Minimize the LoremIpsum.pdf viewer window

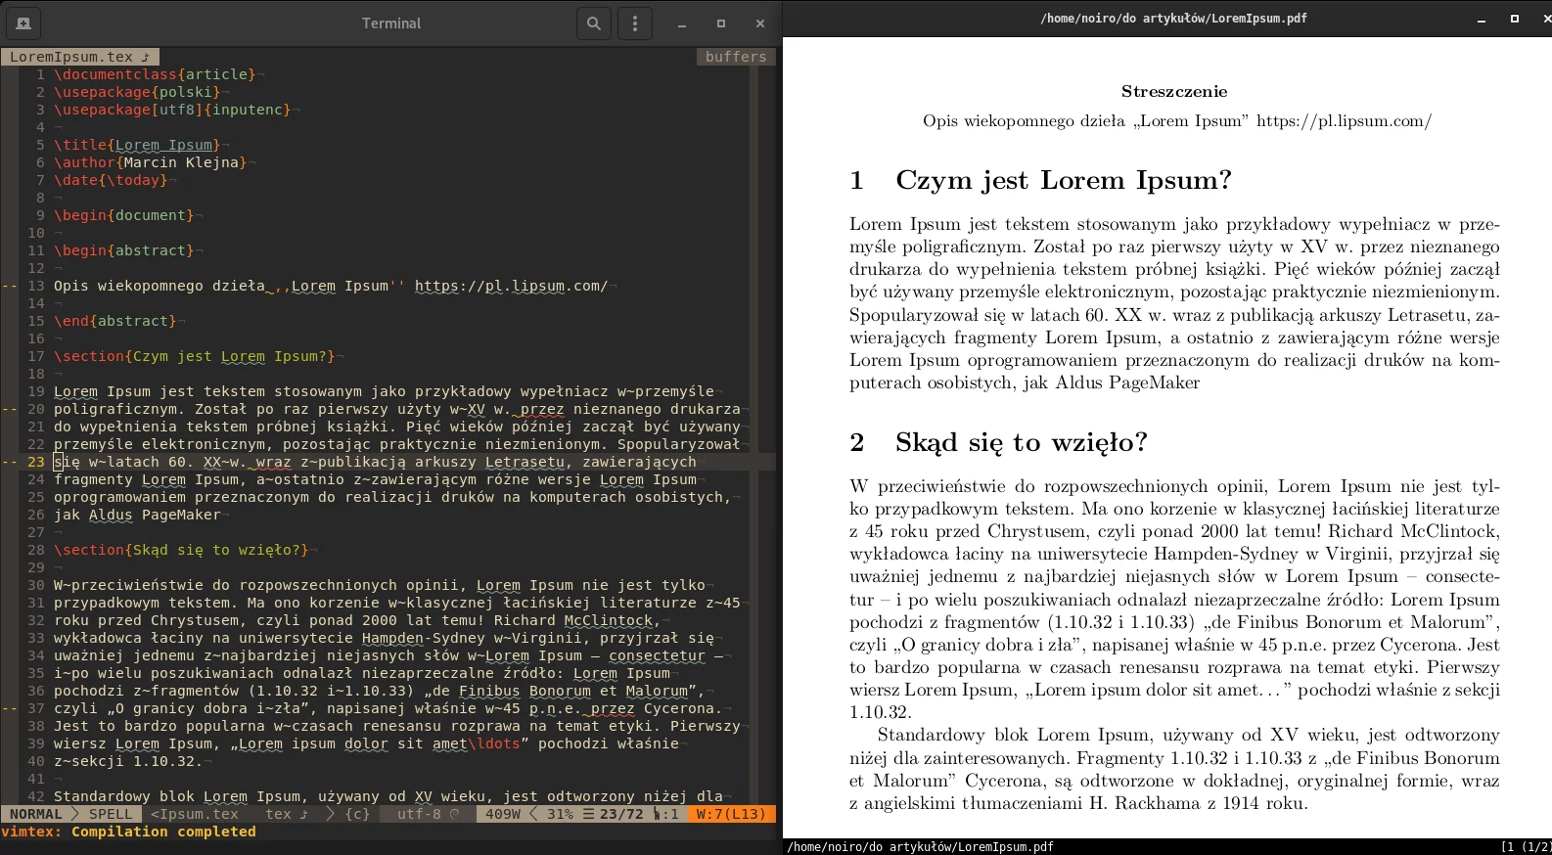tap(1482, 19)
